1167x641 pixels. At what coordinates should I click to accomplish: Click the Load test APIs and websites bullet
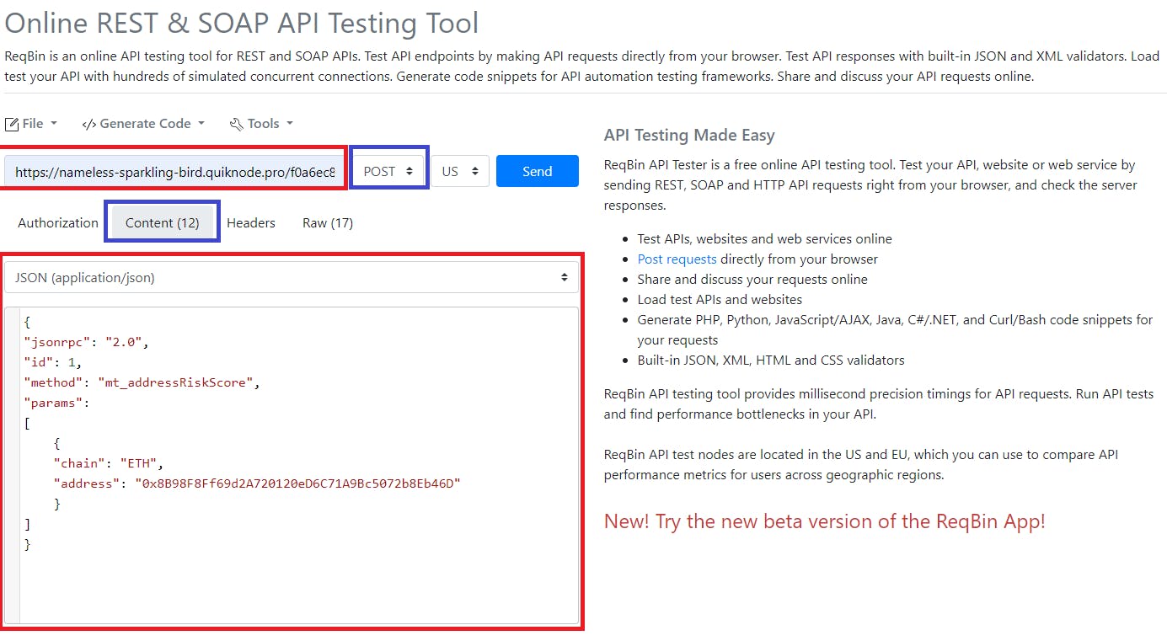(x=720, y=300)
